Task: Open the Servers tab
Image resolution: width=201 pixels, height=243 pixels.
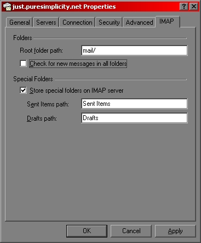Action: coord(46,22)
